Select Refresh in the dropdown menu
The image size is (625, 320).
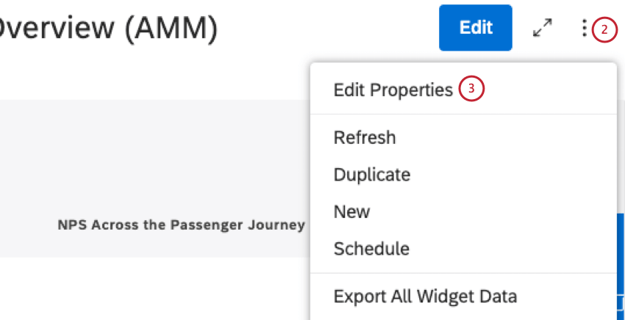tap(365, 137)
